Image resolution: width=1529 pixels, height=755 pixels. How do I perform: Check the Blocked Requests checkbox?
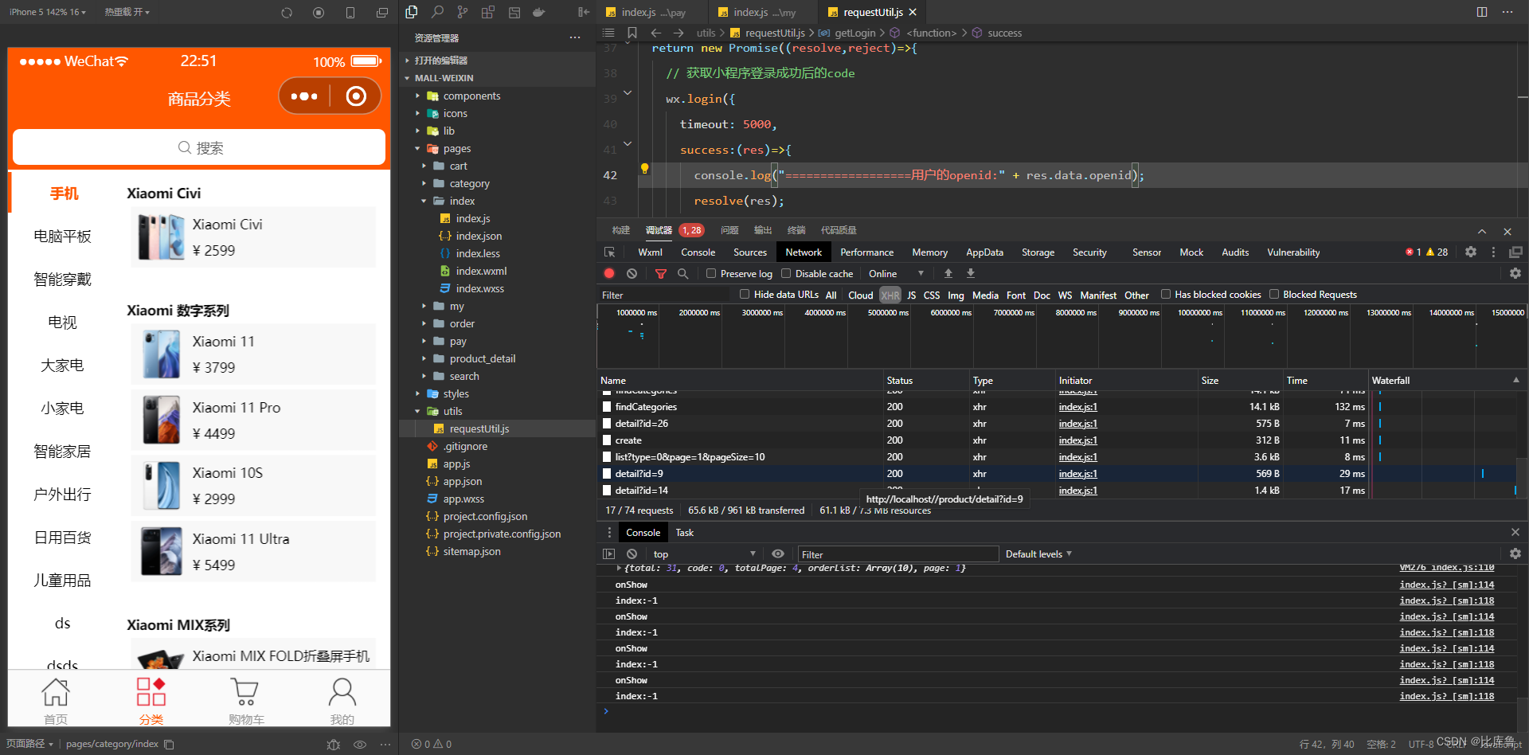point(1274,294)
